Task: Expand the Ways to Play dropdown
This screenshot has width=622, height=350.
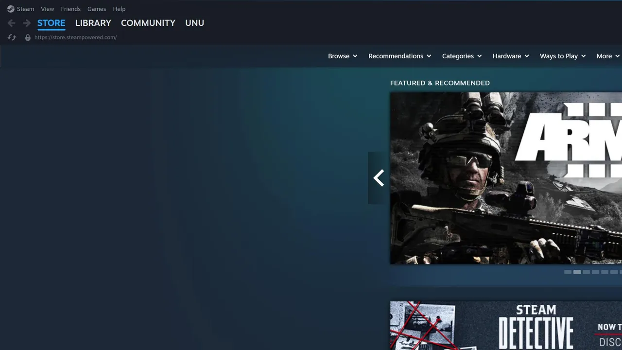Action: pyautogui.click(x=563, y=56)
